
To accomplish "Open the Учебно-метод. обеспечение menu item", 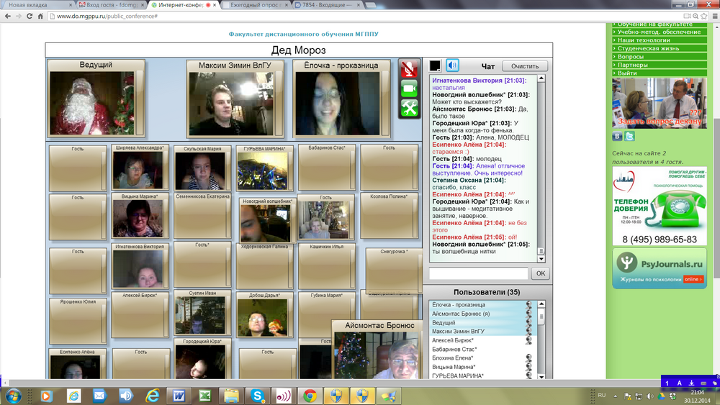I will [659, 32].
